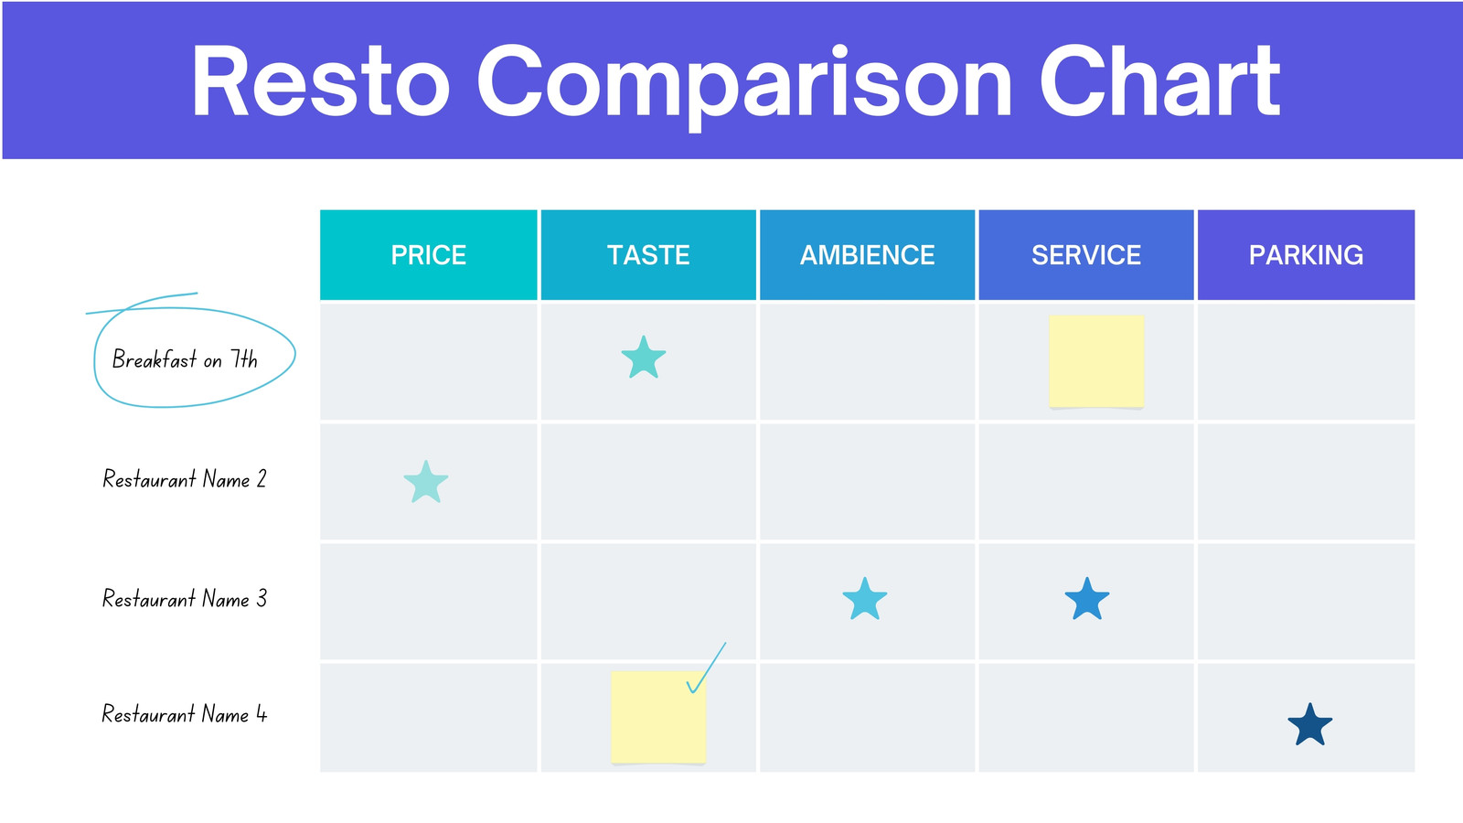This screenshot has height=823, width=1463.
Task: Click the teal star in the Taste column
Action: [644, 358]
